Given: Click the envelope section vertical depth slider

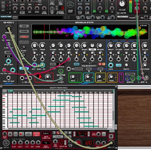Looking at the screenshot, I should pos(134,66).
